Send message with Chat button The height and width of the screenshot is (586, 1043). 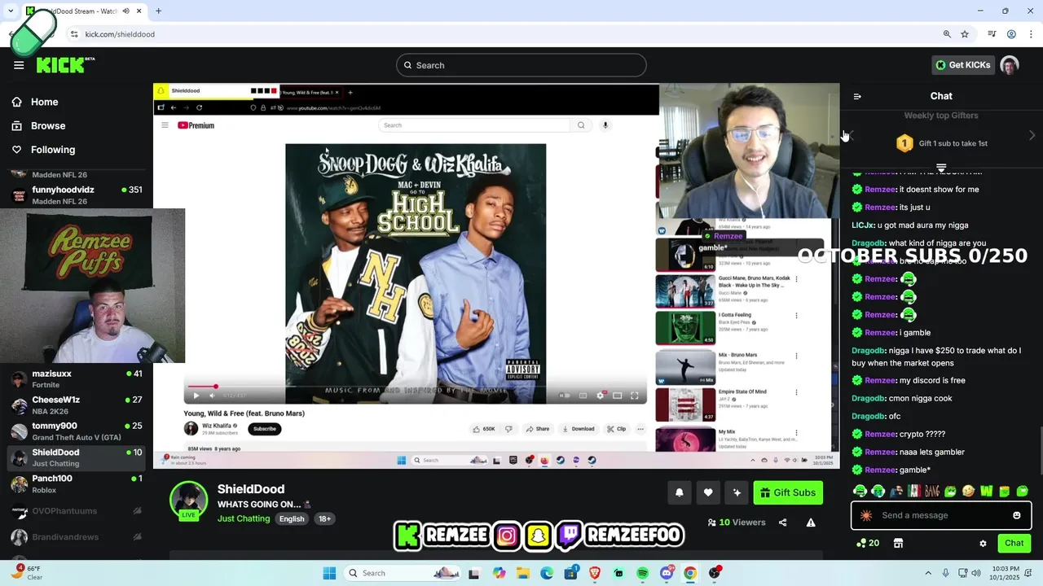[x=1014, y=543]
